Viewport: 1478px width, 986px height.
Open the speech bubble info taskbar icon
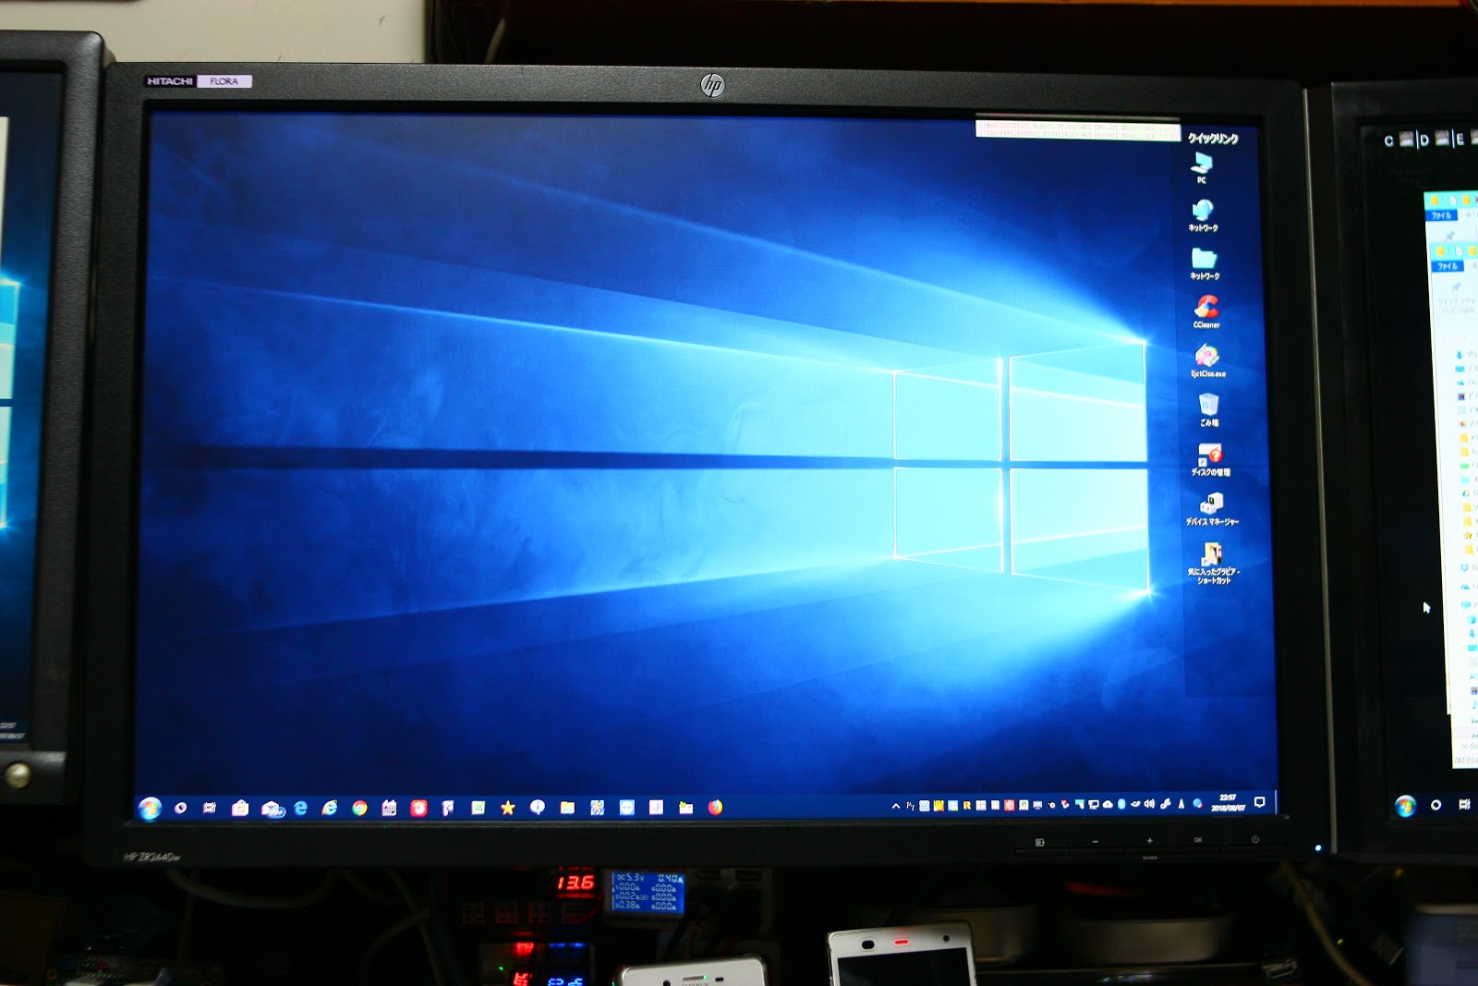click(537, 808)
